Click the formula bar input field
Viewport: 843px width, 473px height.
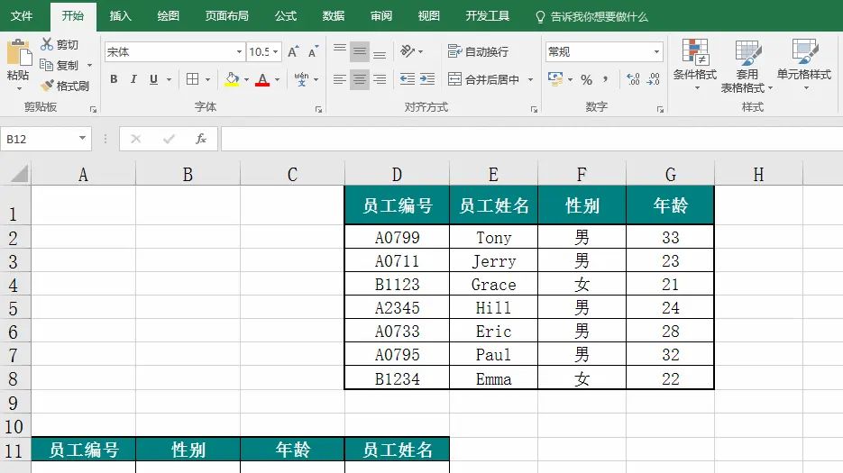tap(532, 140)
